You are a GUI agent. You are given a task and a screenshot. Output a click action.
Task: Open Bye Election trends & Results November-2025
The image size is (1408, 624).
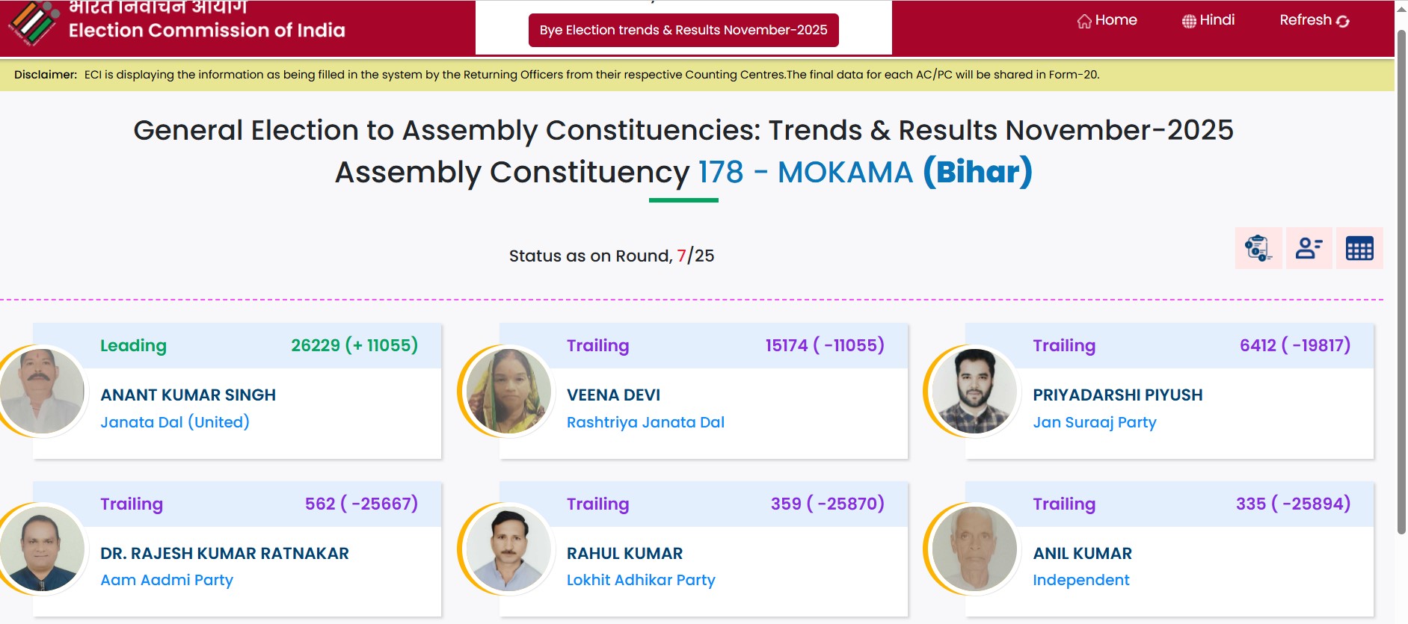(x=683, y=30)
